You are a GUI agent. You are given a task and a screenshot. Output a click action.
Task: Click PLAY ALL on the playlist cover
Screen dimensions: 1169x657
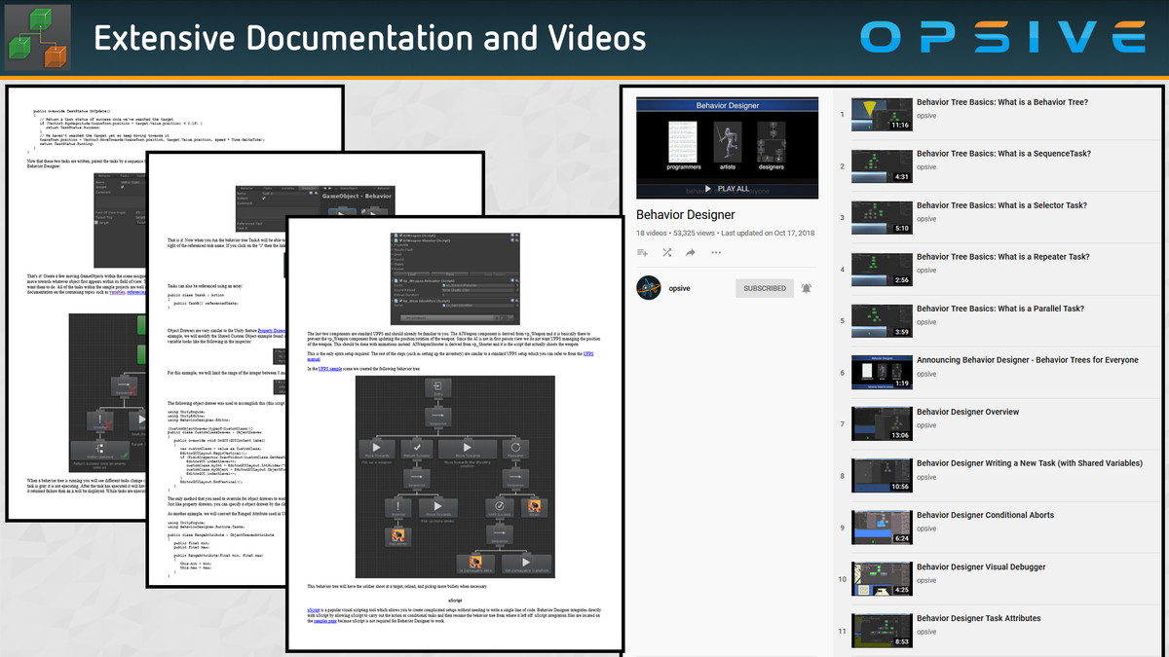click(x=727, y=189)
